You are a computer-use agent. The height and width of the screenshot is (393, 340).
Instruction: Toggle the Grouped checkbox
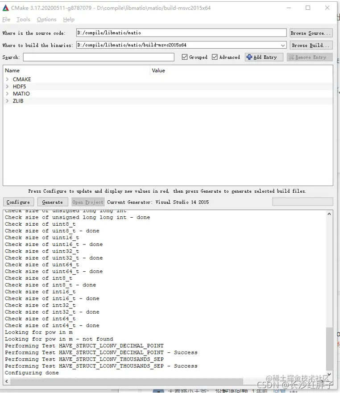click(185, 57)
